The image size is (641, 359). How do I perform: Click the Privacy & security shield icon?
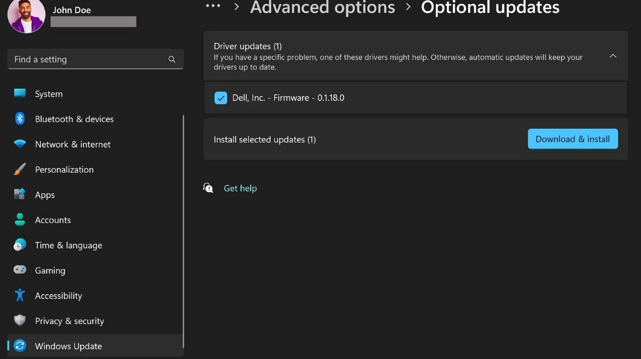tap(20, 320)
